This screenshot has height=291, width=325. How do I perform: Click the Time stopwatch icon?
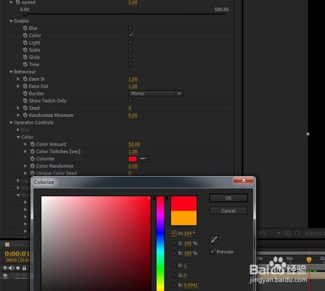point(25,64)
